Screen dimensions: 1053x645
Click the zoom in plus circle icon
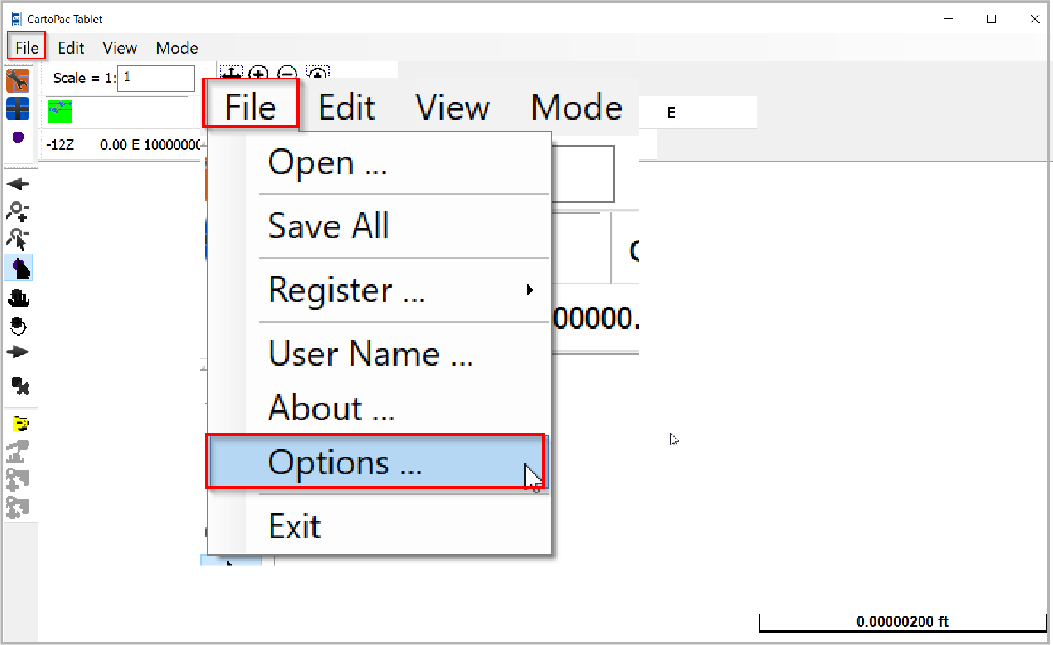[259, 72]
